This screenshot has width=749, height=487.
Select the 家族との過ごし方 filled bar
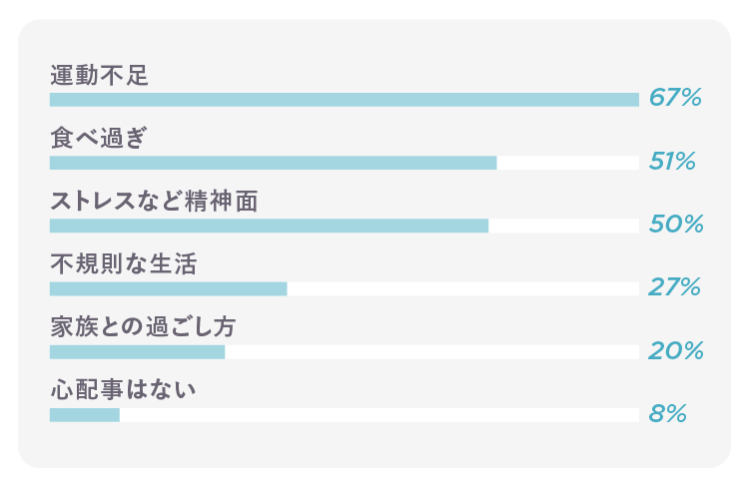[137, 352]
